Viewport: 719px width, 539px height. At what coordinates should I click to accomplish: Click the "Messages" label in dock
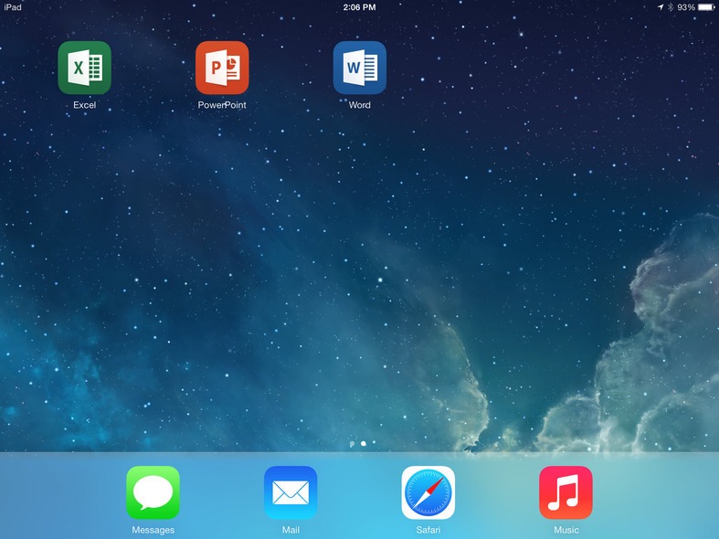(153, 530)
